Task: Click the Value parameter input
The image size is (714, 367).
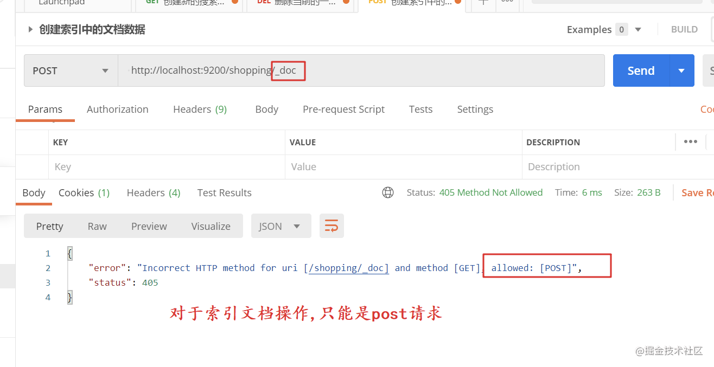Action: [x=404, y=166]
